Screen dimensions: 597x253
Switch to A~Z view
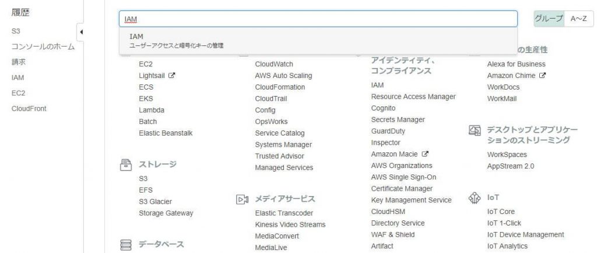(x=578, y=19)
